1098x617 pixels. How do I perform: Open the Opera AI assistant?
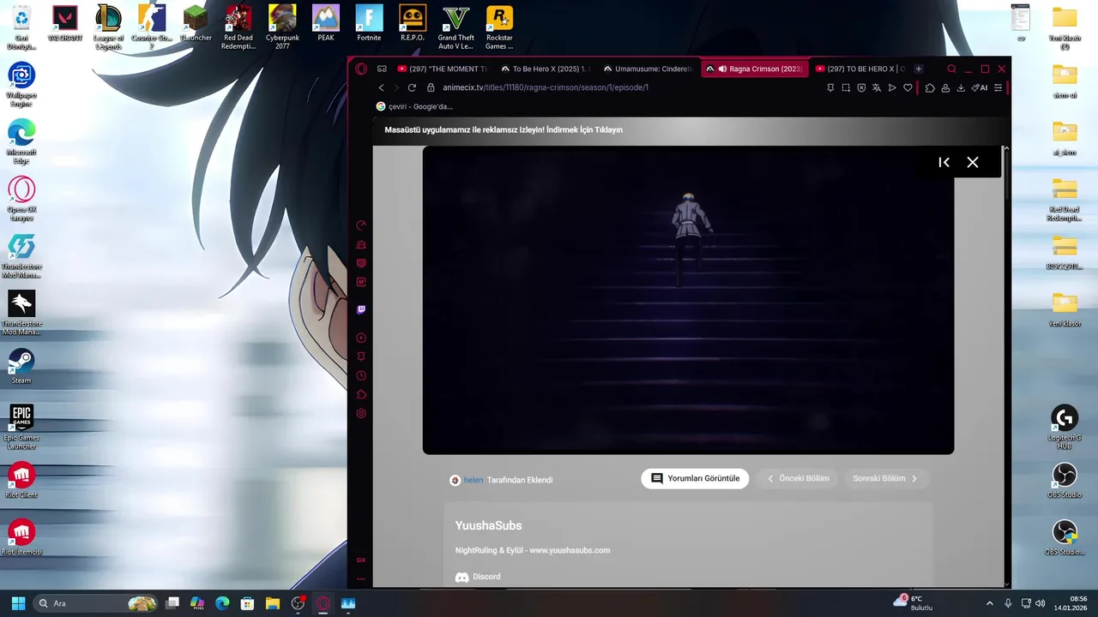(980, 87)
